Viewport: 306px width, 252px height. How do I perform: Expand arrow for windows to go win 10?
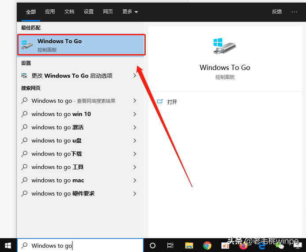pos(135,114)
